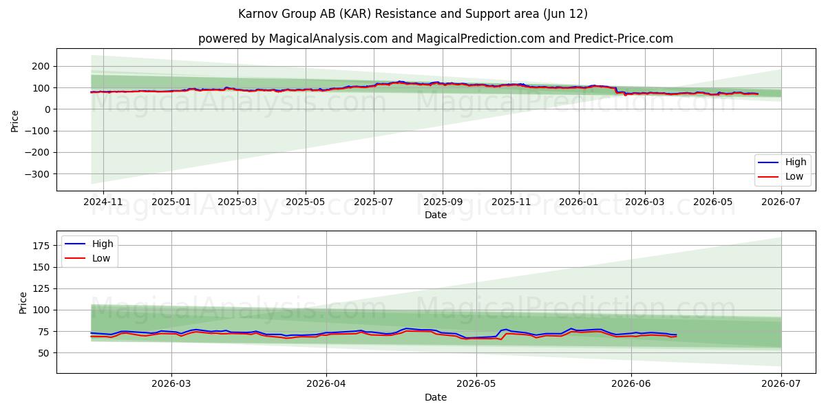Click the '2026-07' x-axis label in the bottom chart
826x413 pixels.
pyautogui.click(x=781, y=385)
